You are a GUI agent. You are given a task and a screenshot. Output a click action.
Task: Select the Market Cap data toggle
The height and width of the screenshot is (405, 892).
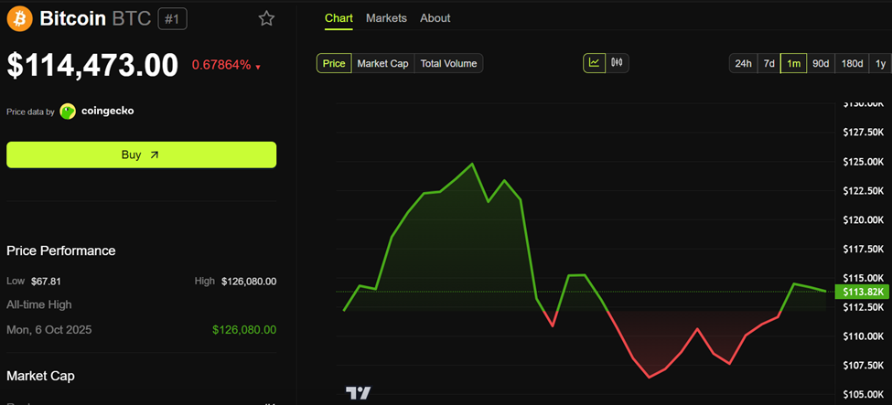[x=382, y=63]
